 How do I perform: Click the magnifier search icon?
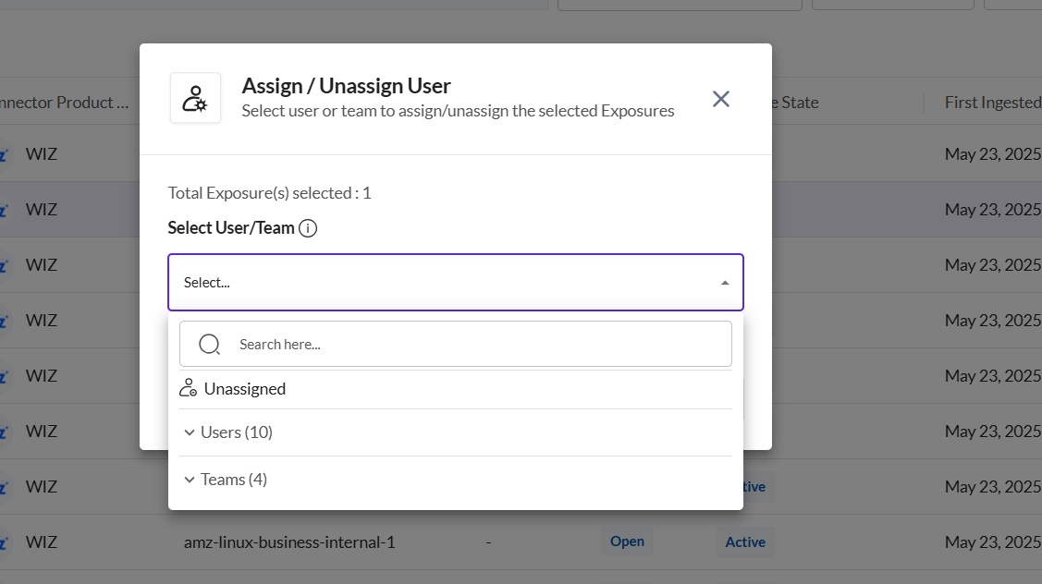pyautogui.click(x=209, y=344)
